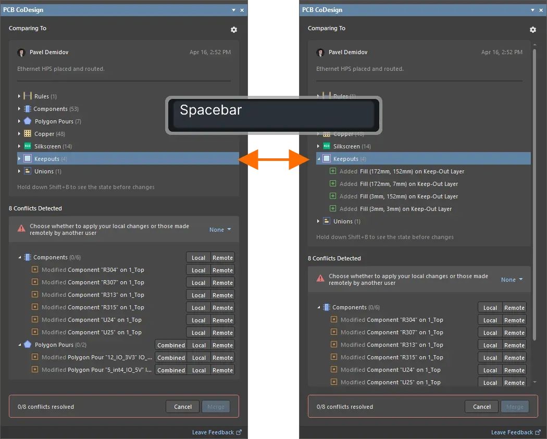547x439 pixels.
Task: Click Silkscreen icon in right panel
Action: [x=327, y=146]
